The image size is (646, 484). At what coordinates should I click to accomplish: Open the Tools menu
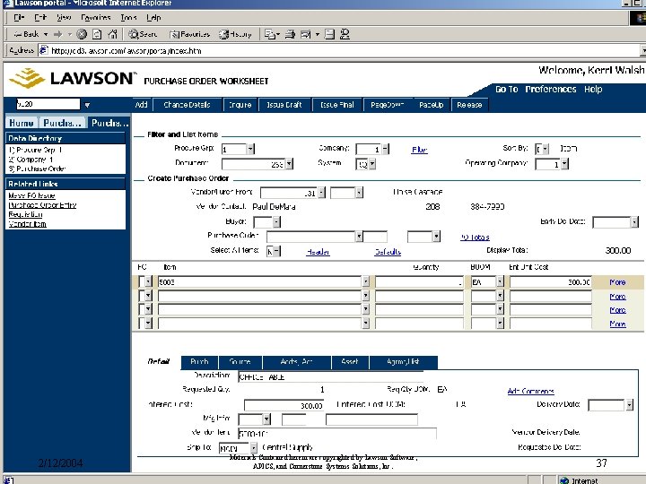128,17
